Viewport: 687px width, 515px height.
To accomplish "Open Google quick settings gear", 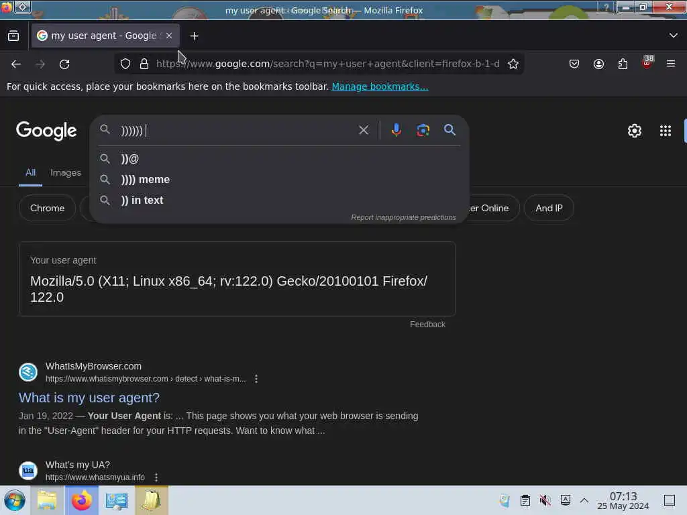I will 635,131.
